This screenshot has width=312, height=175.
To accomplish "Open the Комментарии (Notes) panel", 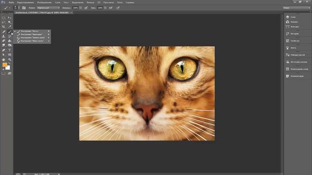I will [297, 76].
